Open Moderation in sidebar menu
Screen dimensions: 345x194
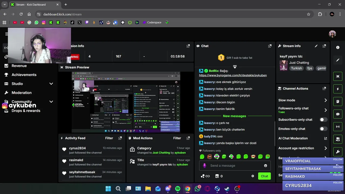[x=22, y=93]
